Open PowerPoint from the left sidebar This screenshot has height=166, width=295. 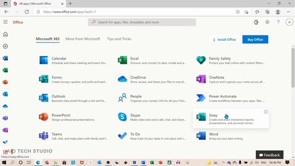point(5,82)
